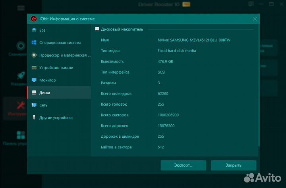Viewport: 286px width, 188px height.
Task: Click capacity value 476,9 GB
Action: 165,61
